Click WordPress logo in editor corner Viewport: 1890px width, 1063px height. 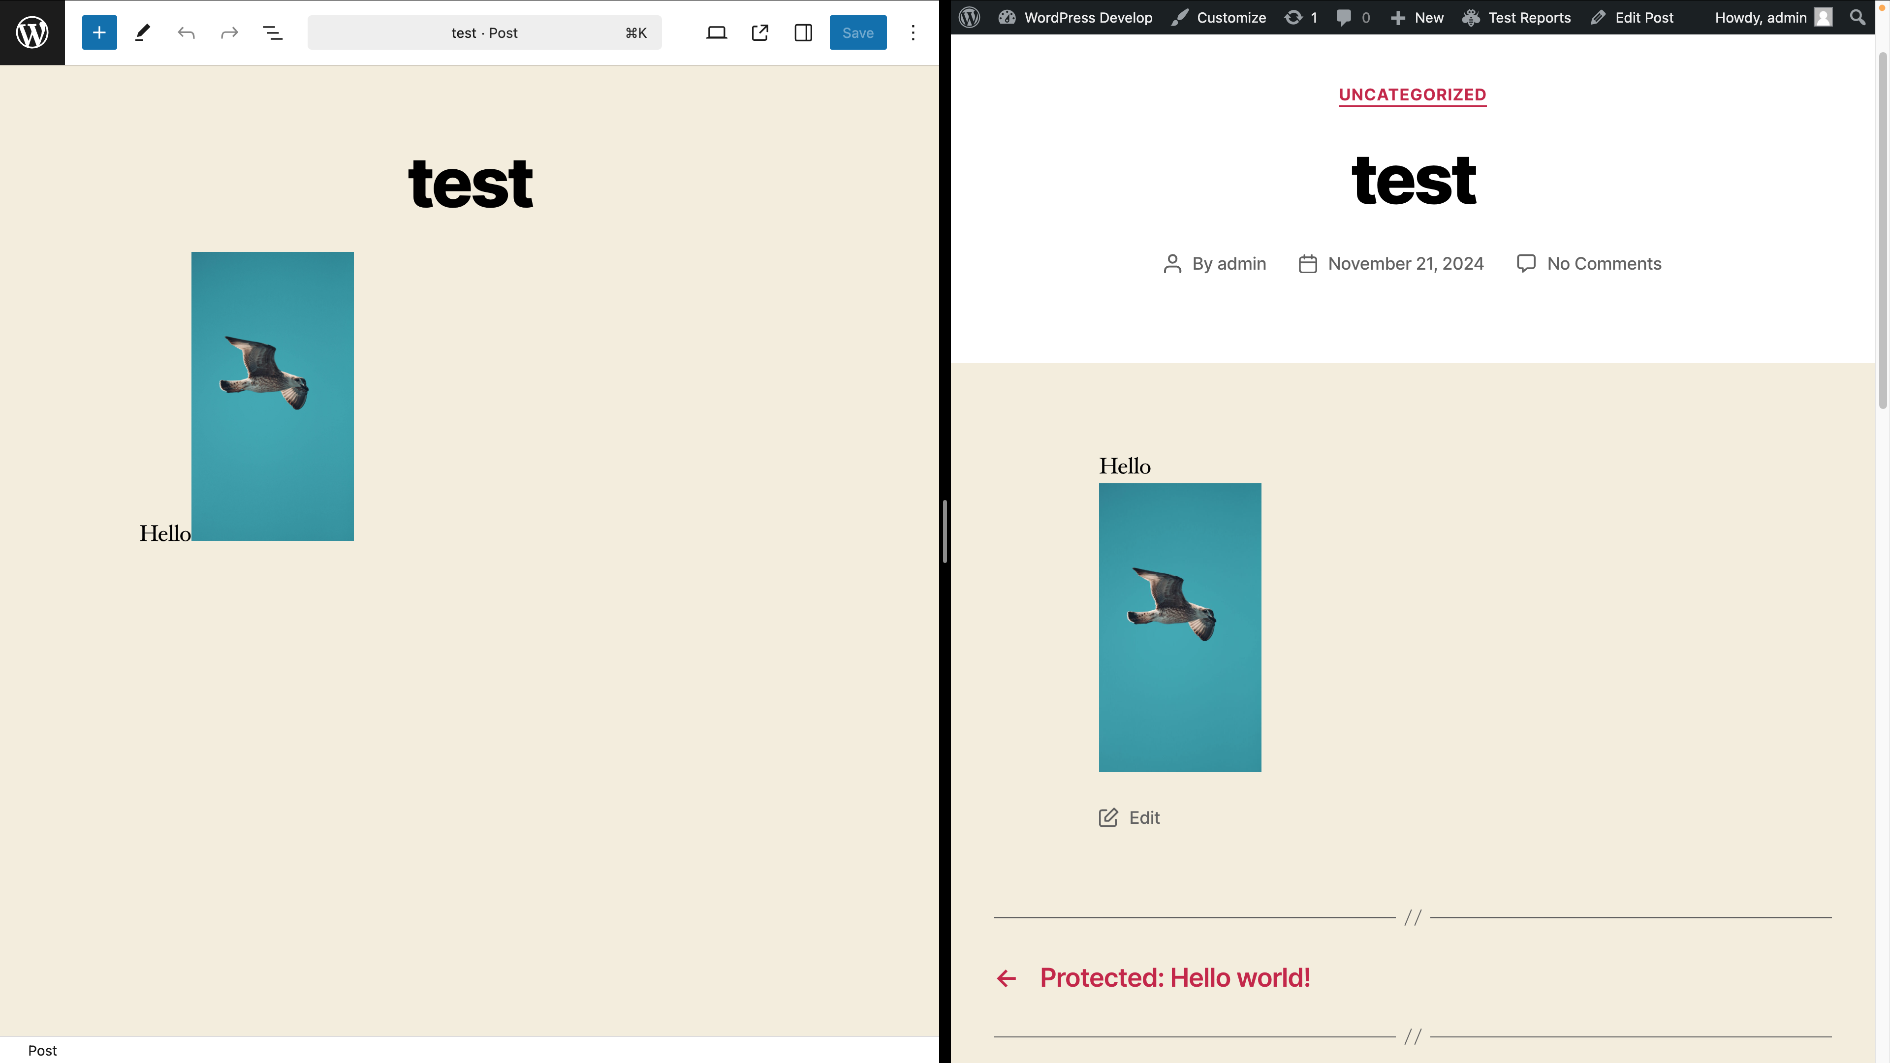32,32
